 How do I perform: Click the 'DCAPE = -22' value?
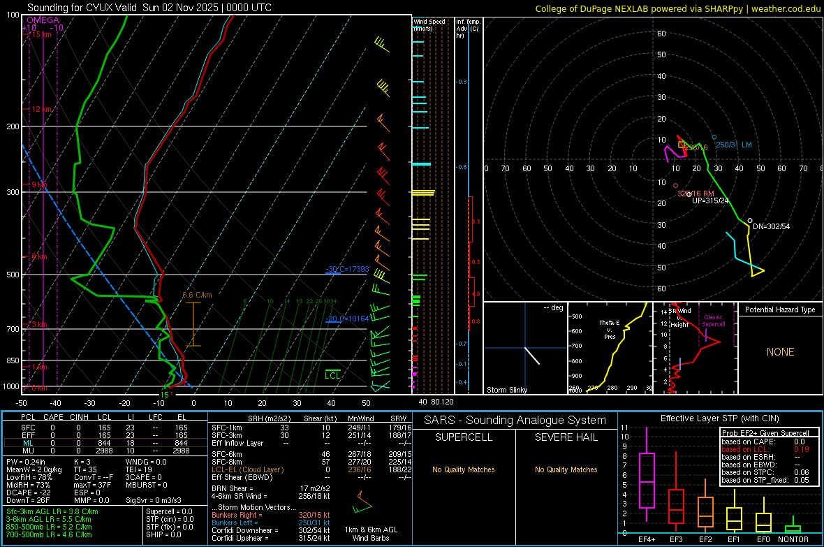click(29, 493)
